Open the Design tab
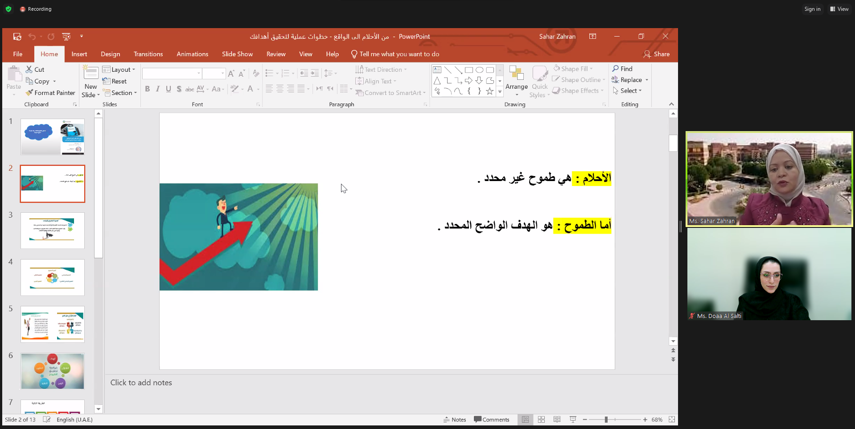The height and width of the screenshot is (429, 855). [110, 54]
